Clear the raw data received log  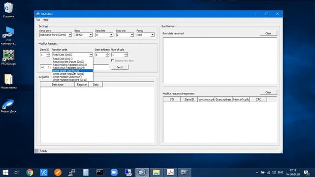tap(268, 33)
